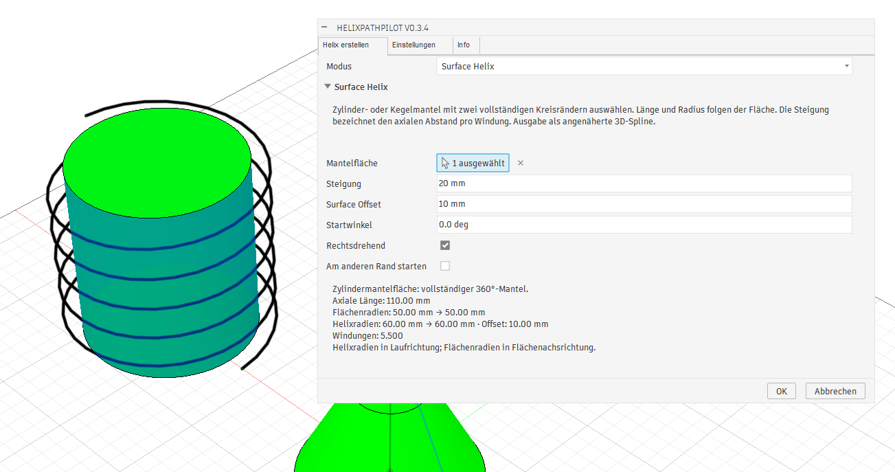Click the Helixradien offset info line
The width and height of the screenshot is (895, 472).
click(x=440, y=324)
